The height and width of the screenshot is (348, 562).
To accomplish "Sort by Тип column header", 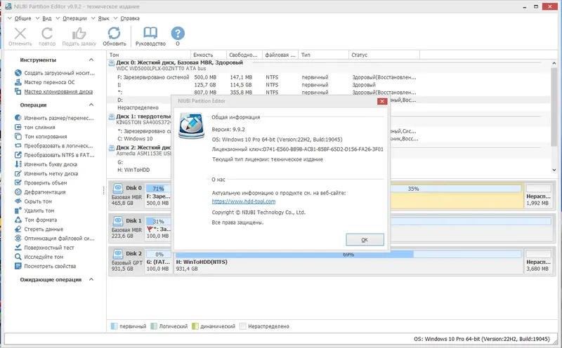I will [x=324, y=55].
